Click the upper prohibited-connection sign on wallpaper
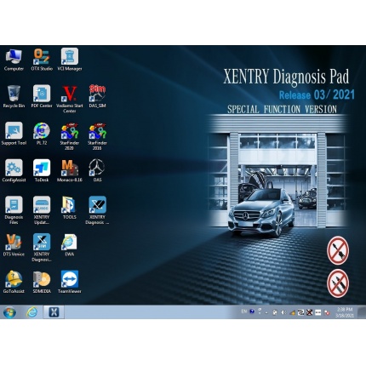Viewport: 366px width, 366px height. pyautogui.click(x=338, y=250)
